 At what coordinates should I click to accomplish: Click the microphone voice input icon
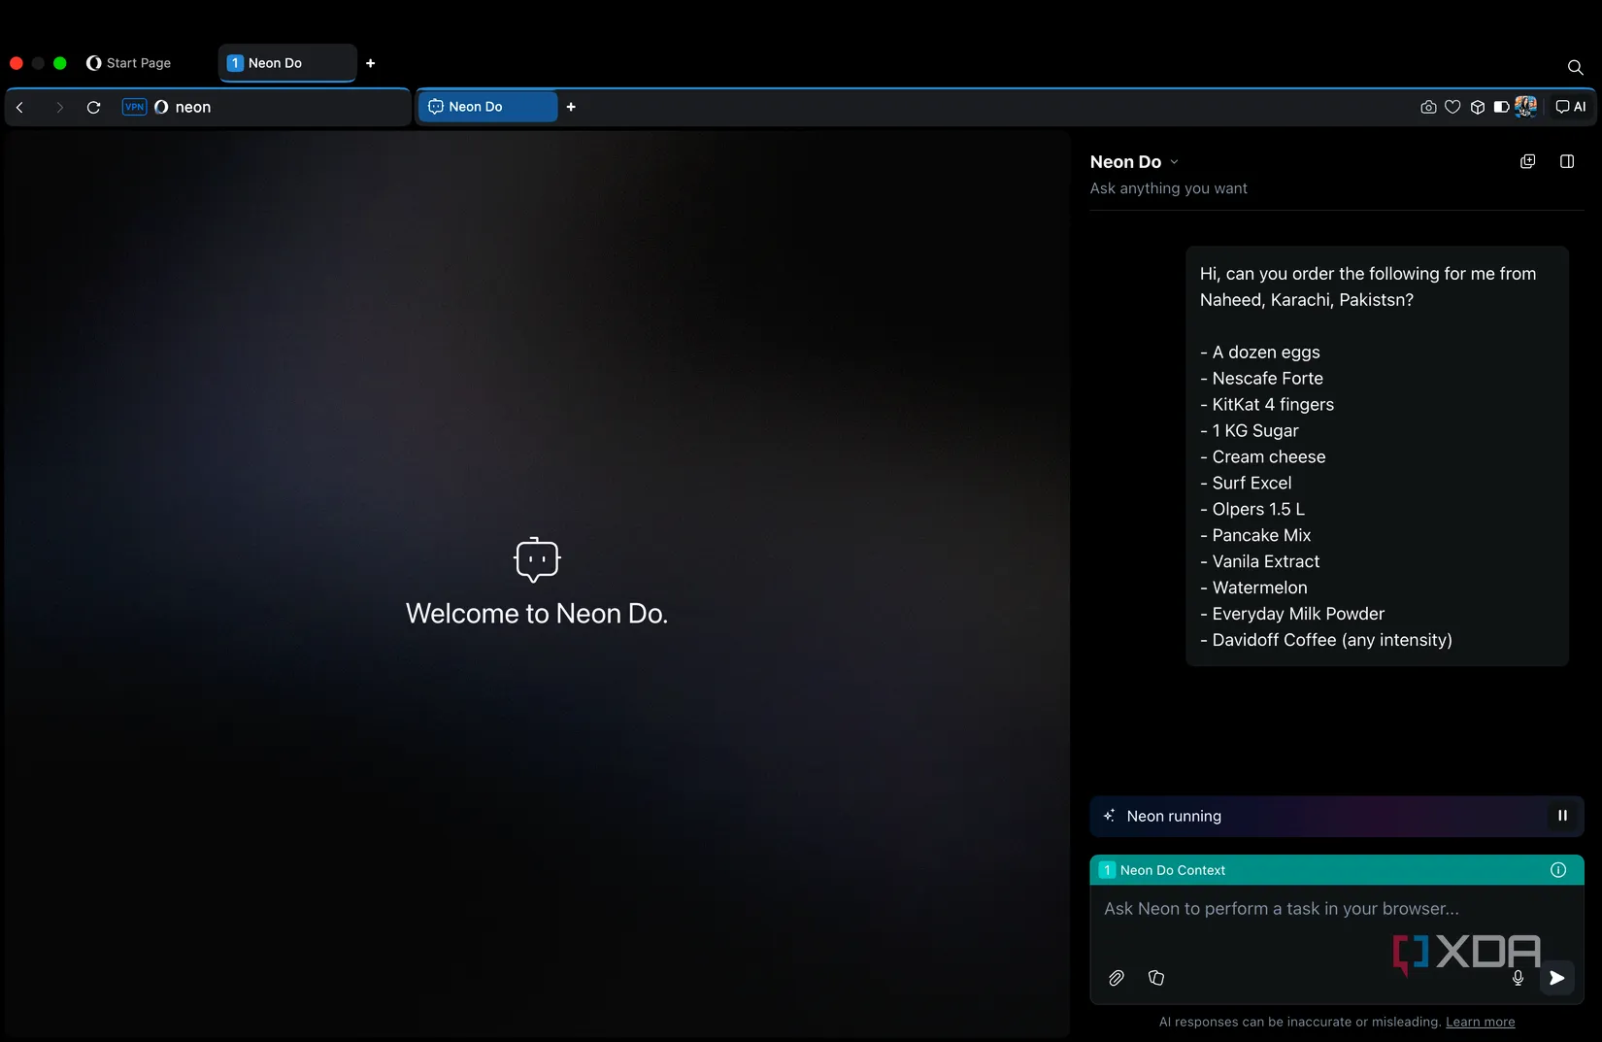1518,978
